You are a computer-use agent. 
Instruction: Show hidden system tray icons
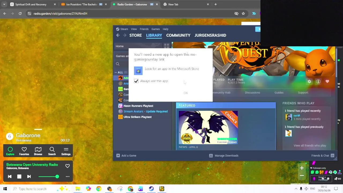(x=296, y=189)
